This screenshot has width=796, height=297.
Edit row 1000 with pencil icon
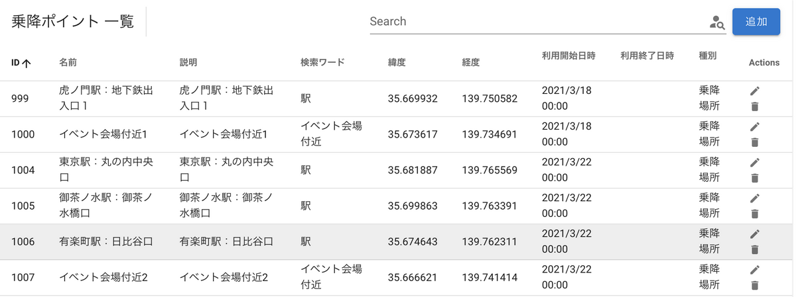754,126
